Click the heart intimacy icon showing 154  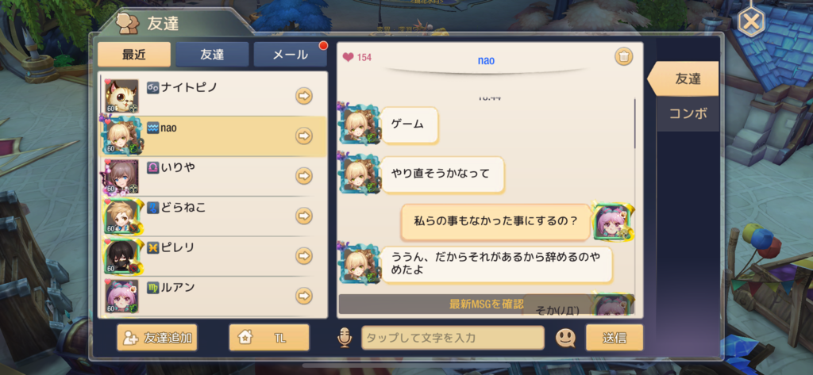pos(348,58)
